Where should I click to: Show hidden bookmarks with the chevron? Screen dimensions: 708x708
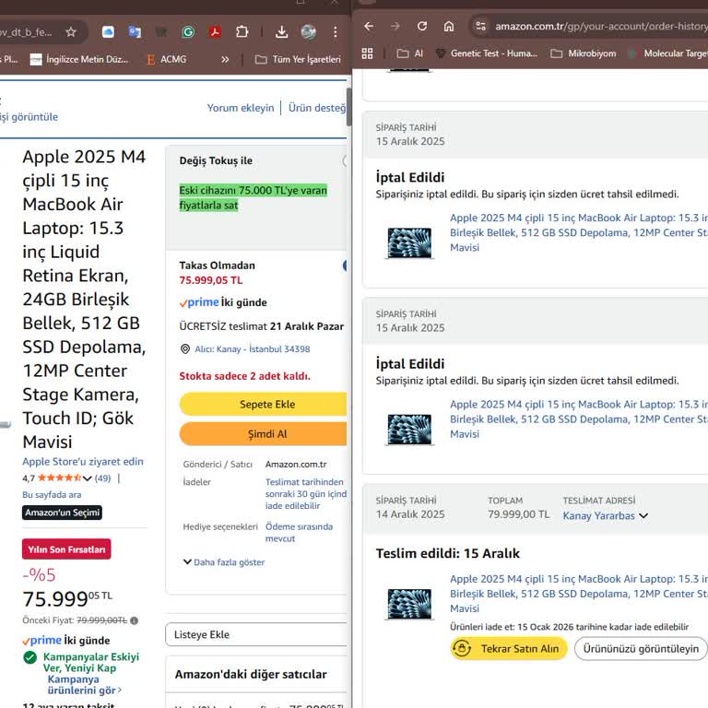coord(225,59)
